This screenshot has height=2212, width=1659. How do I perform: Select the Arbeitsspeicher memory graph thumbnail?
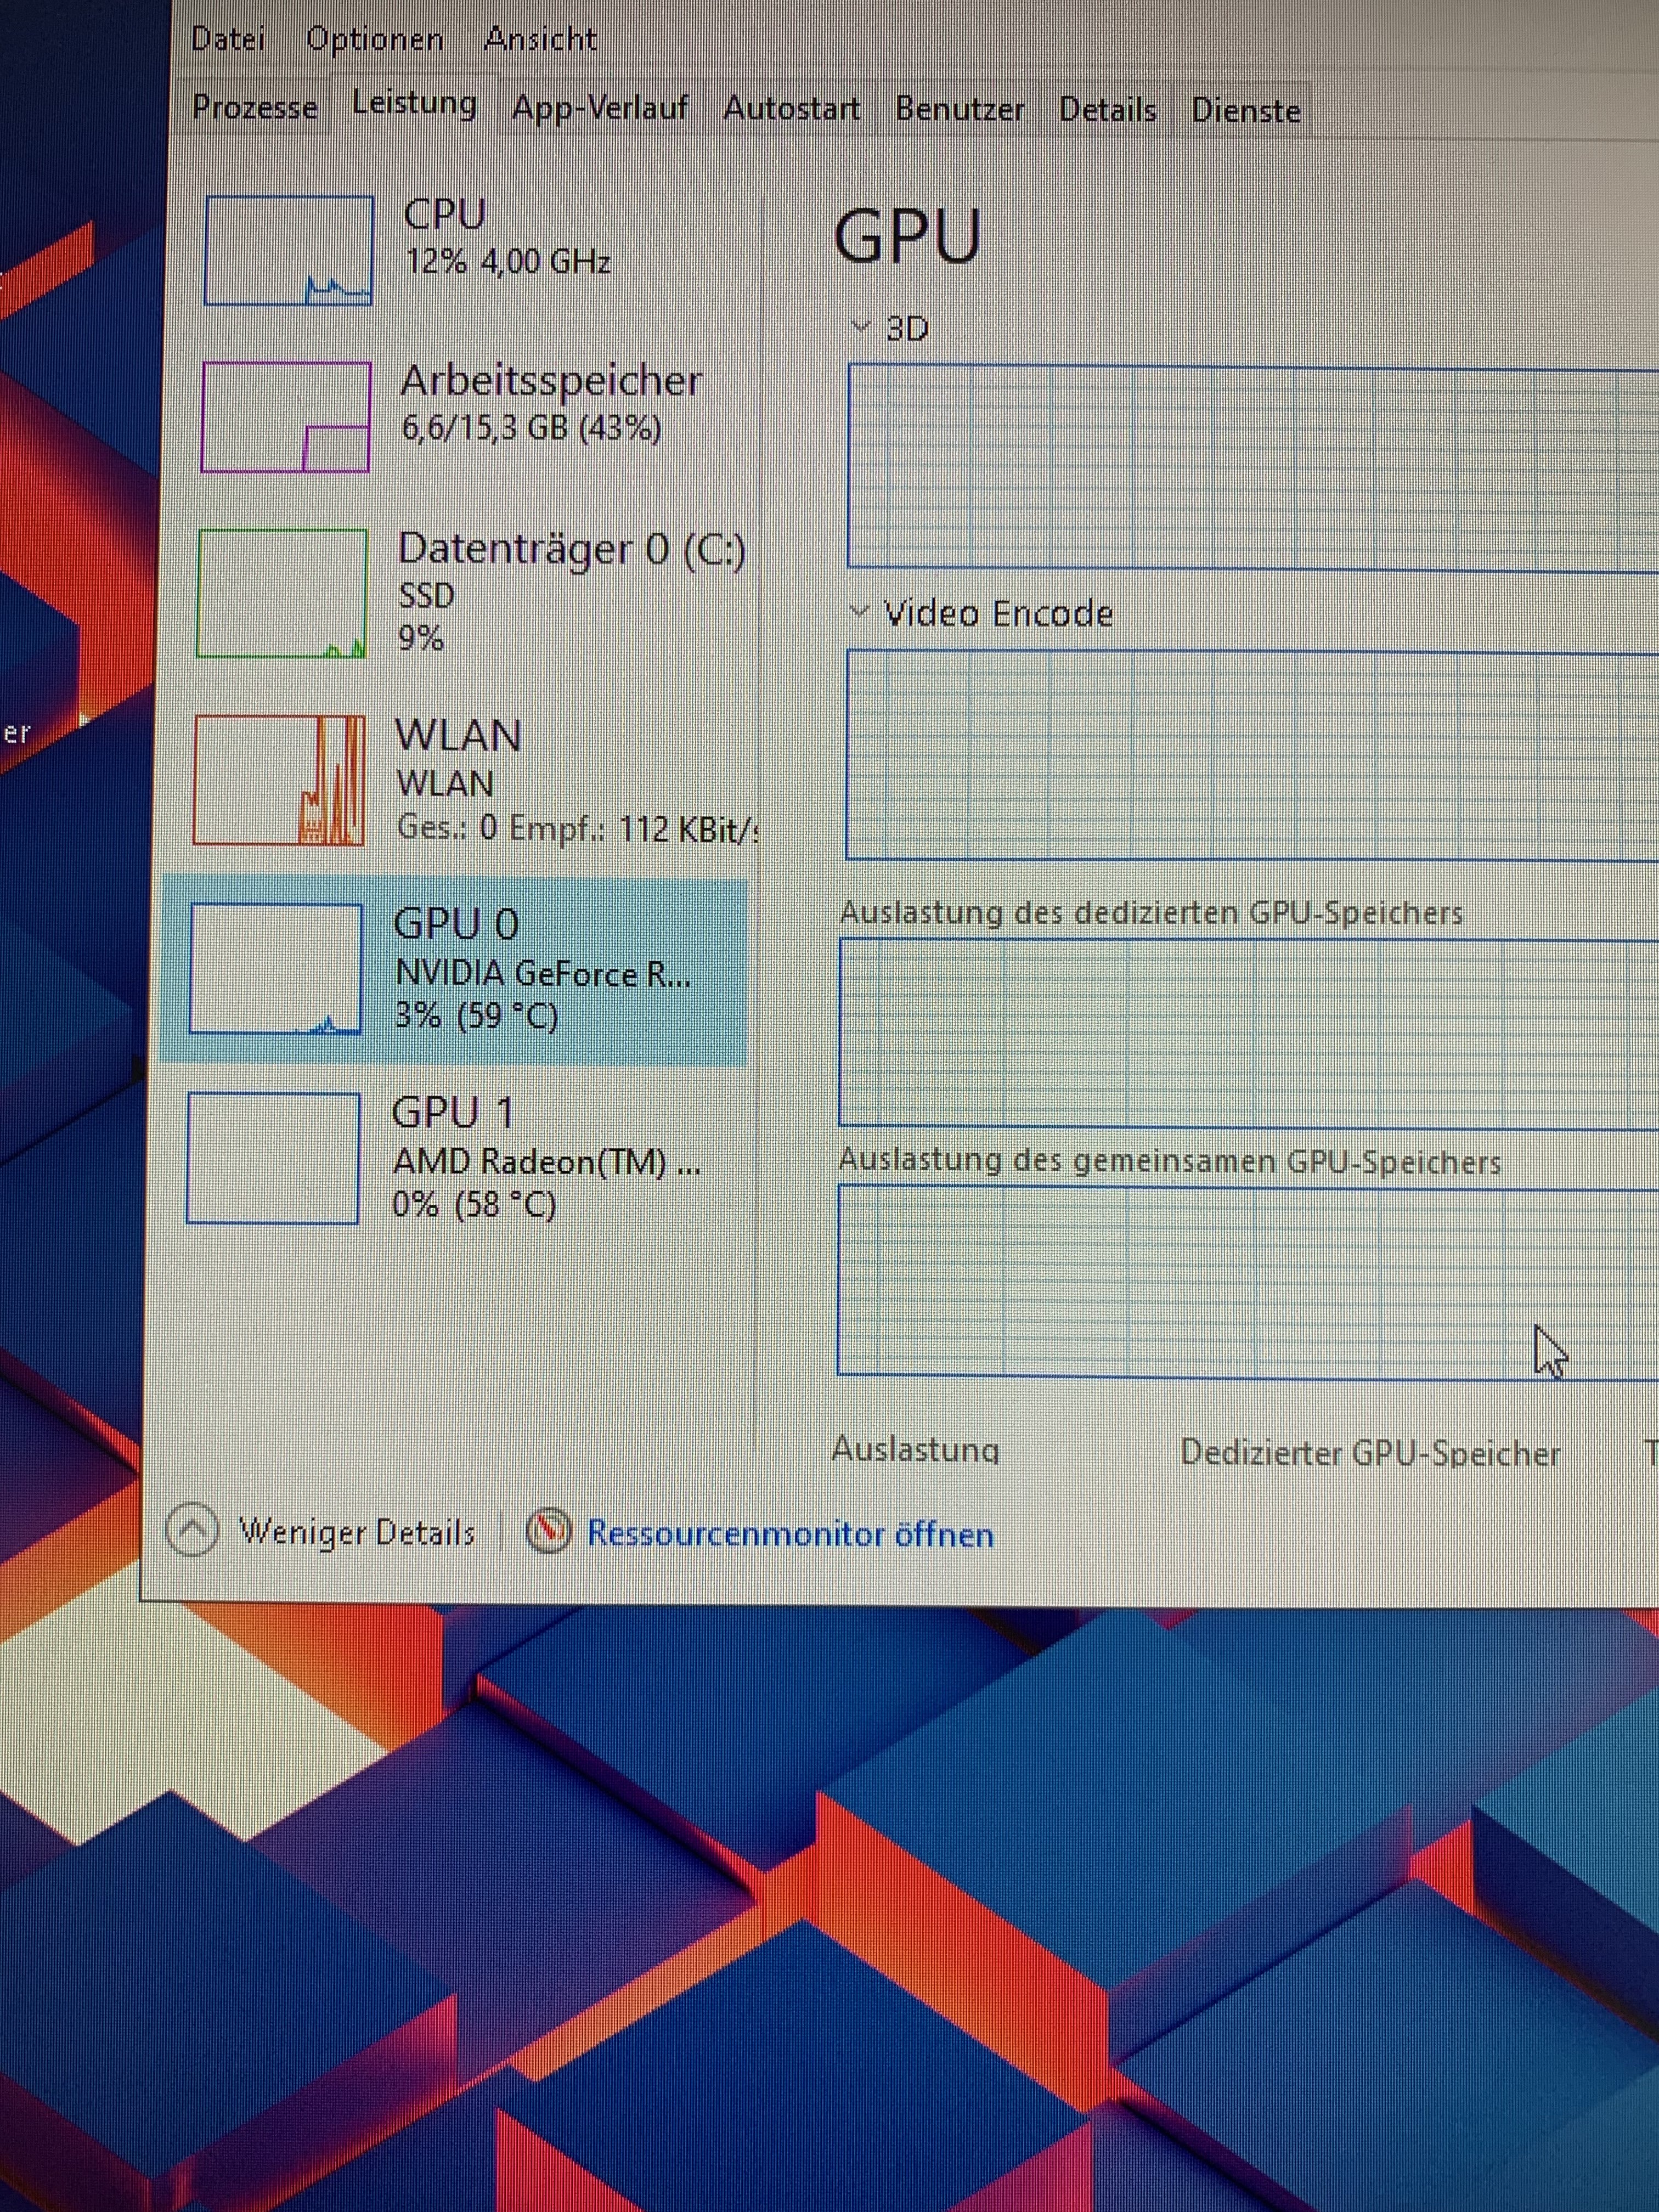pos(286,417)
